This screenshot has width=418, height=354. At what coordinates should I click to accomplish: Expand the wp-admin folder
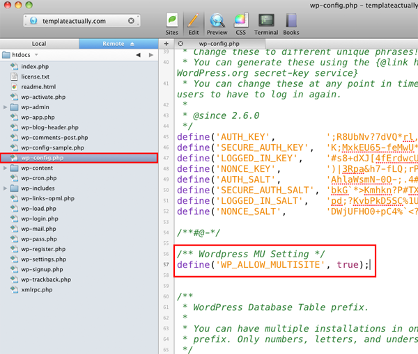coord(5,107)
